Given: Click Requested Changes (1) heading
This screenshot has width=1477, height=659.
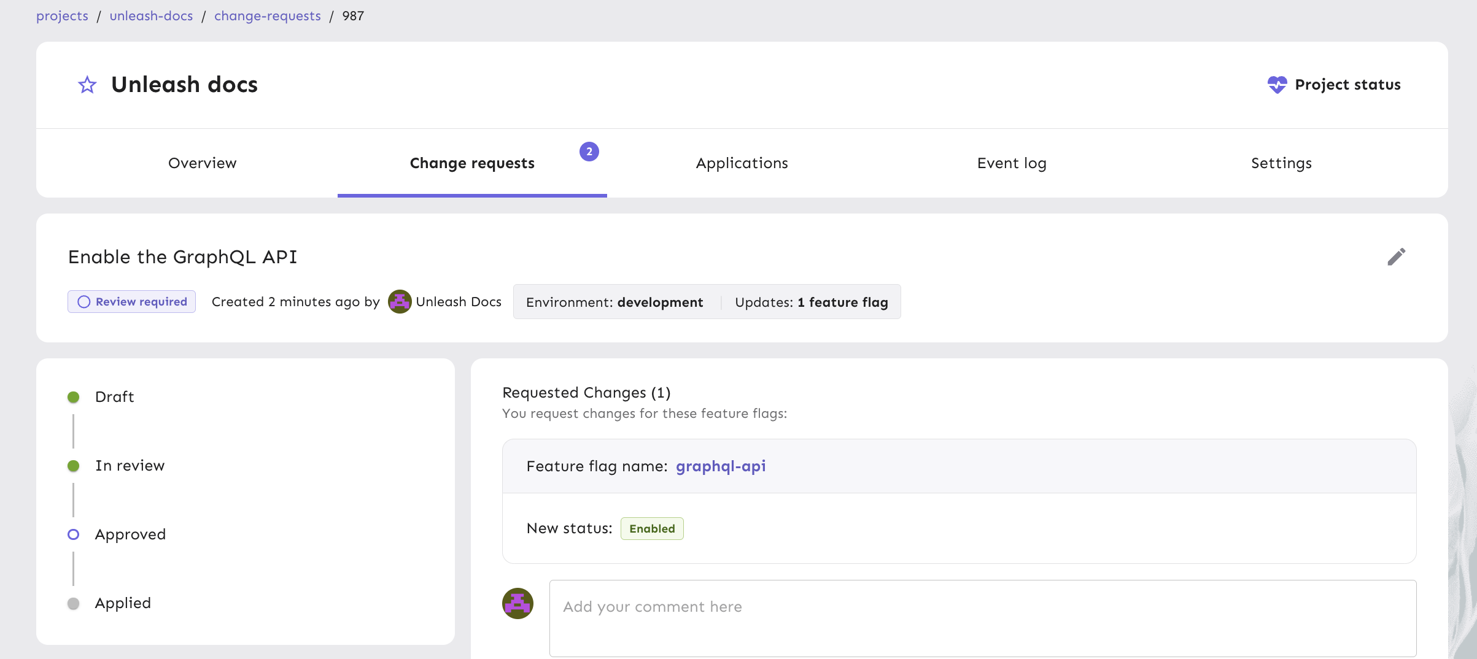Looking at the screenshot, I should 586,393.
